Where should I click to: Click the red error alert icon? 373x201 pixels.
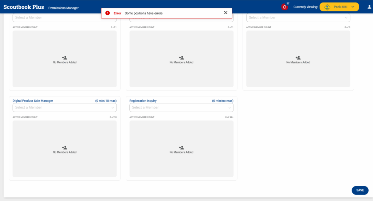click(107, 13)
